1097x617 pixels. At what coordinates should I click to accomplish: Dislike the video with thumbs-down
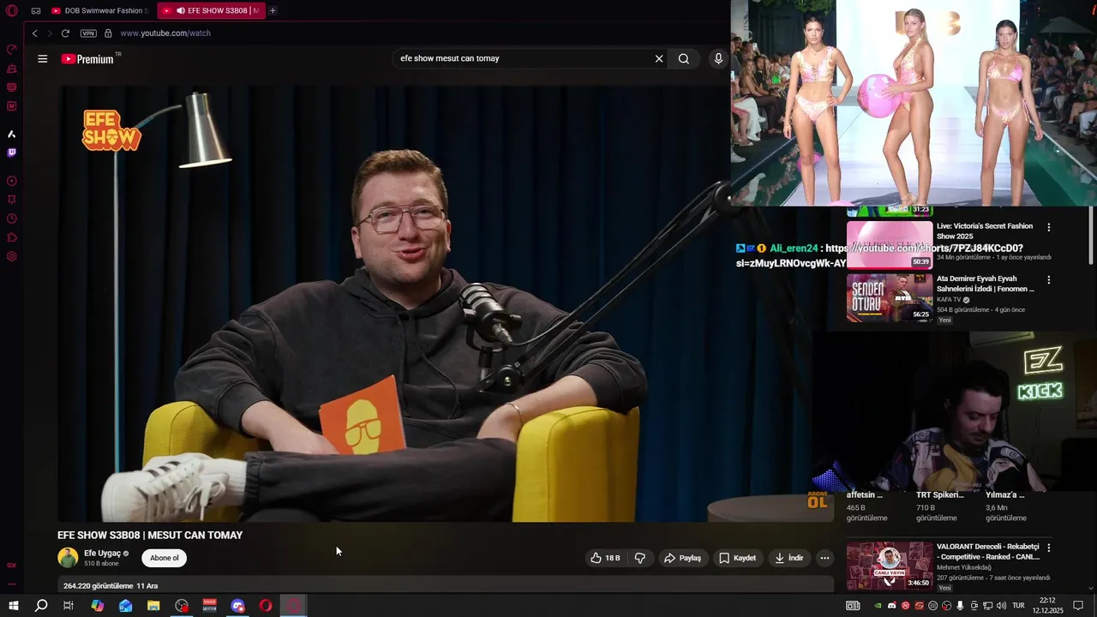click(640, 558)
